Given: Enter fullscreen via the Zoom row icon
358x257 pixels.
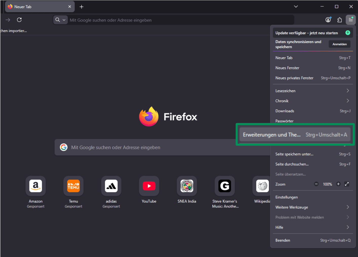Looking at the screenshot, I should (347, 184).
